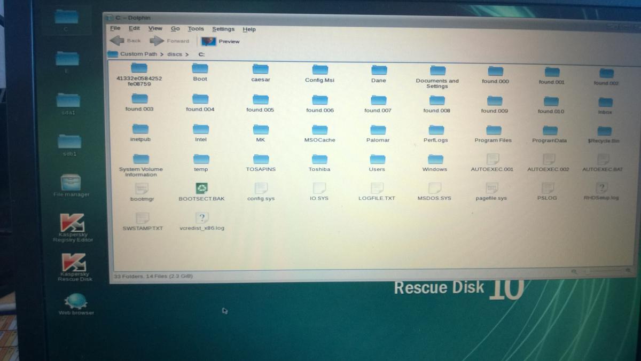
Task: Open the MSOCache folder
Action: [319, 134]
